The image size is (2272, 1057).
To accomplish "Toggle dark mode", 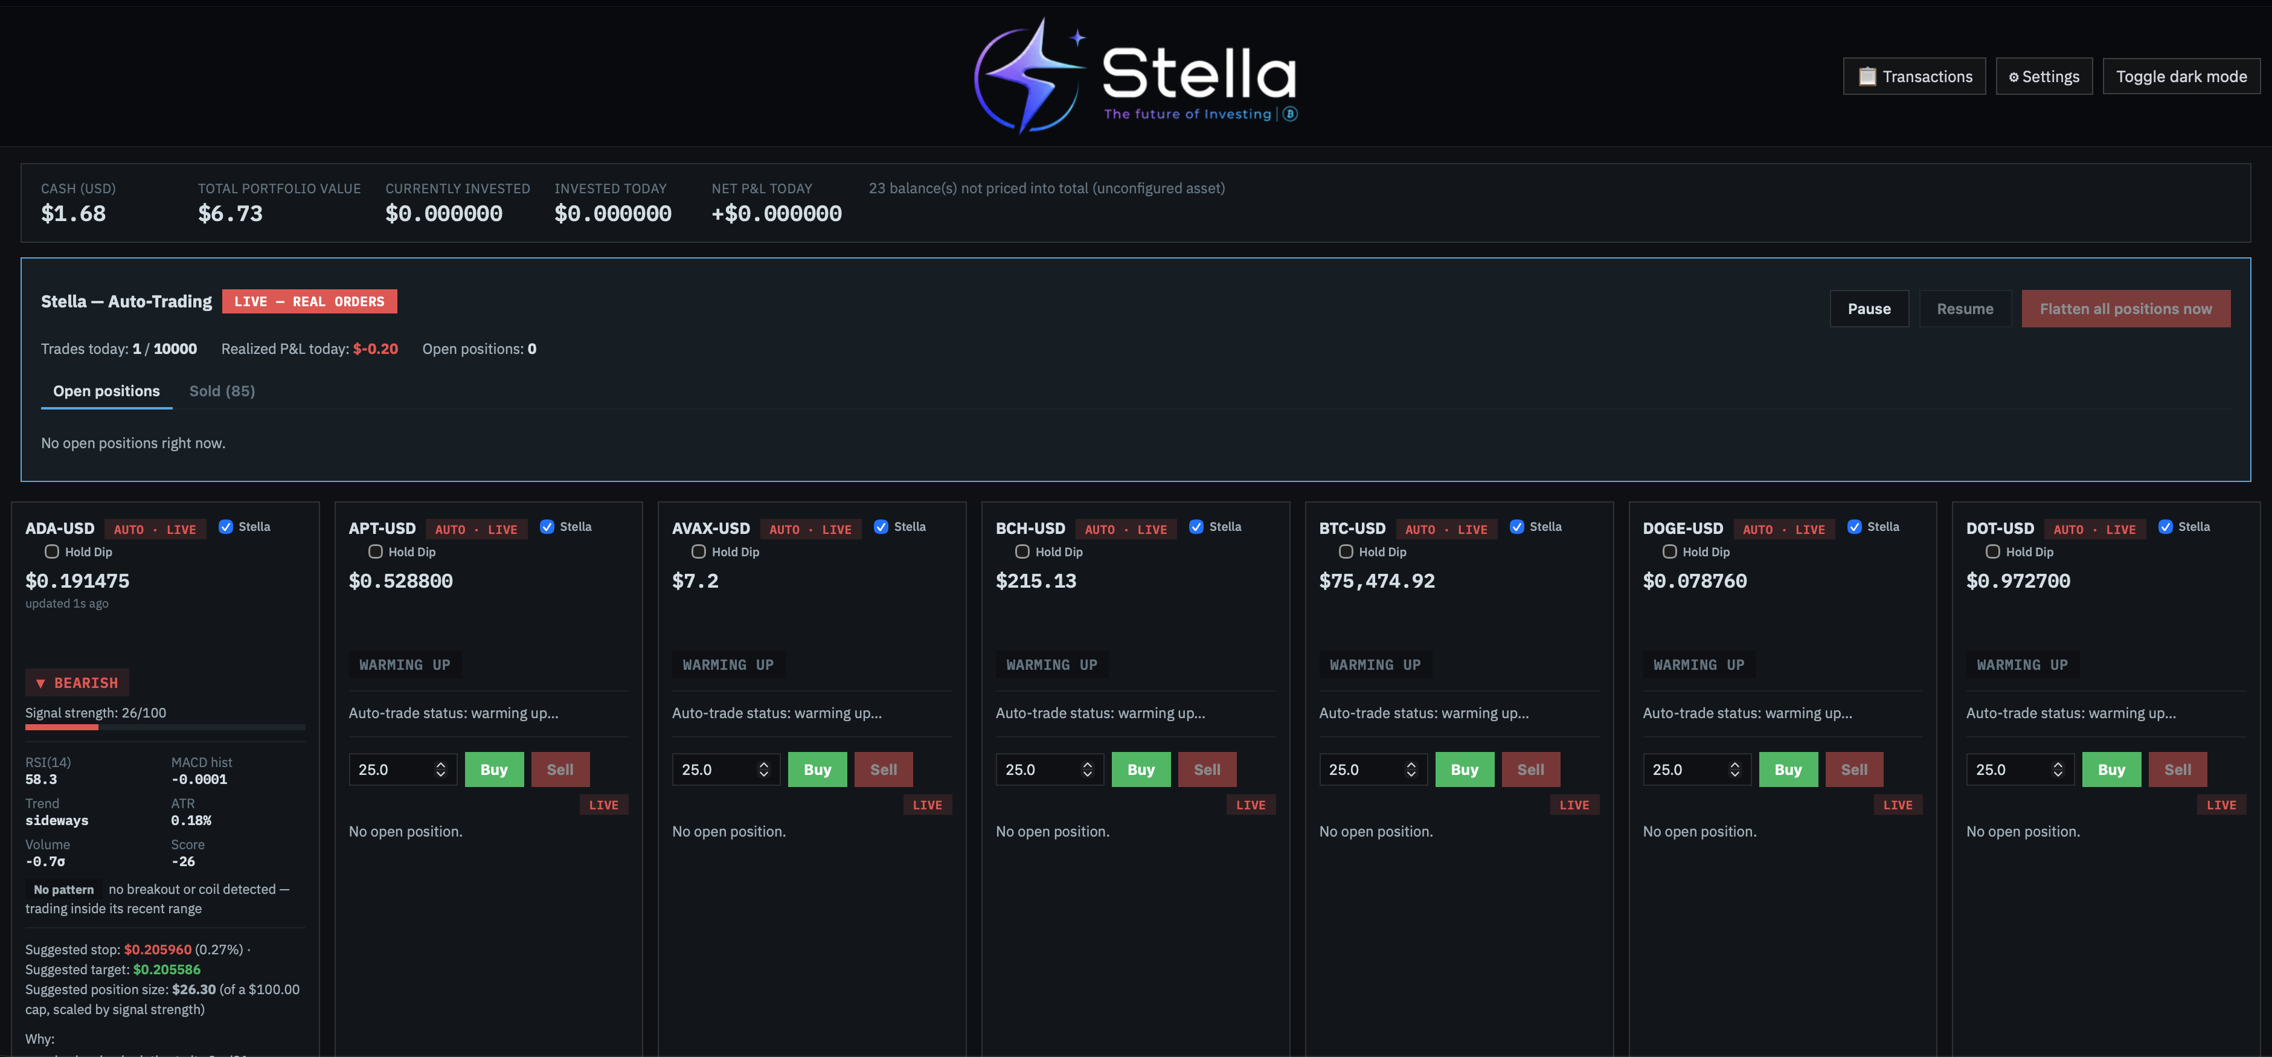I will click(2180, 77).
